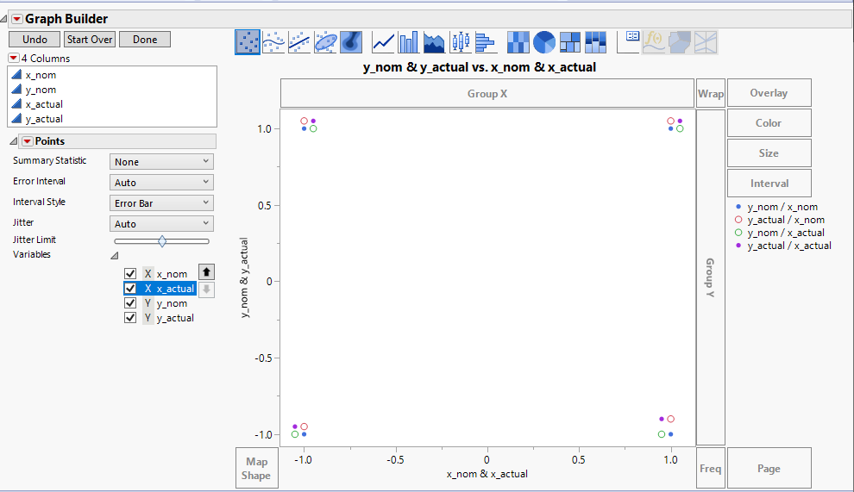The width and height of the screenshot is (854, 492).
Task: Select the Formula element icon
Action: click(654, 42)
